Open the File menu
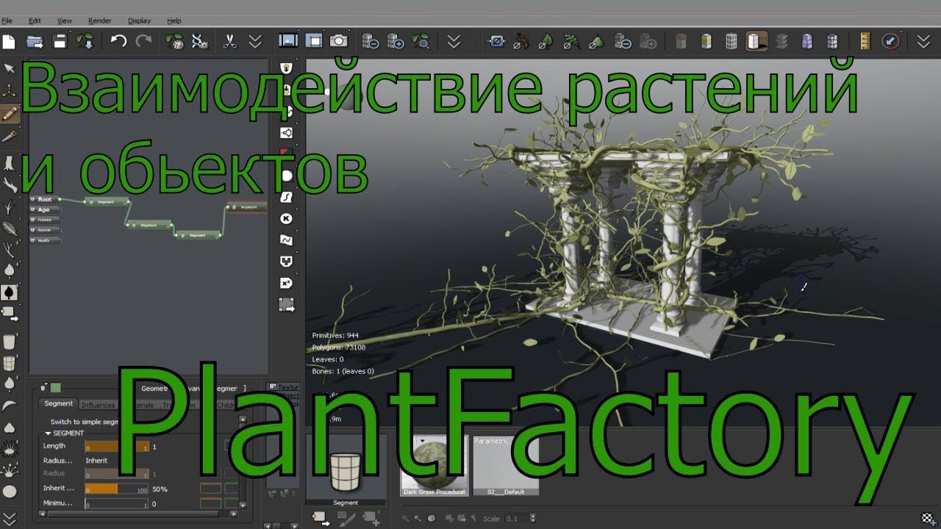The height and width of the screenshot is (529, 941). tap(7, 21)
